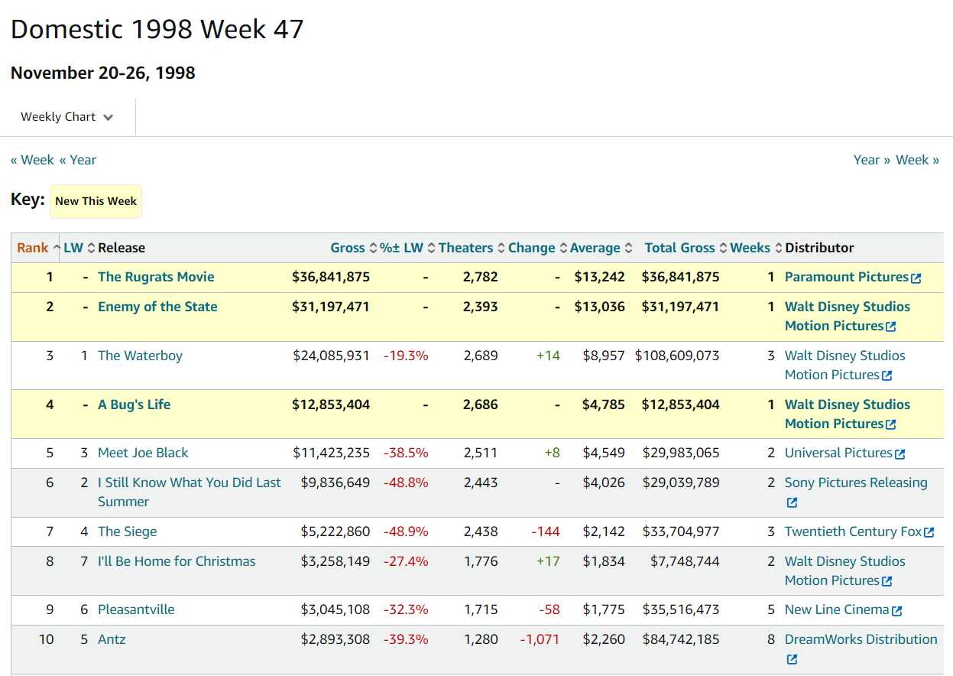Click the Distributor column header
Screen dimensions: 953x676
(x=819, y=248)
